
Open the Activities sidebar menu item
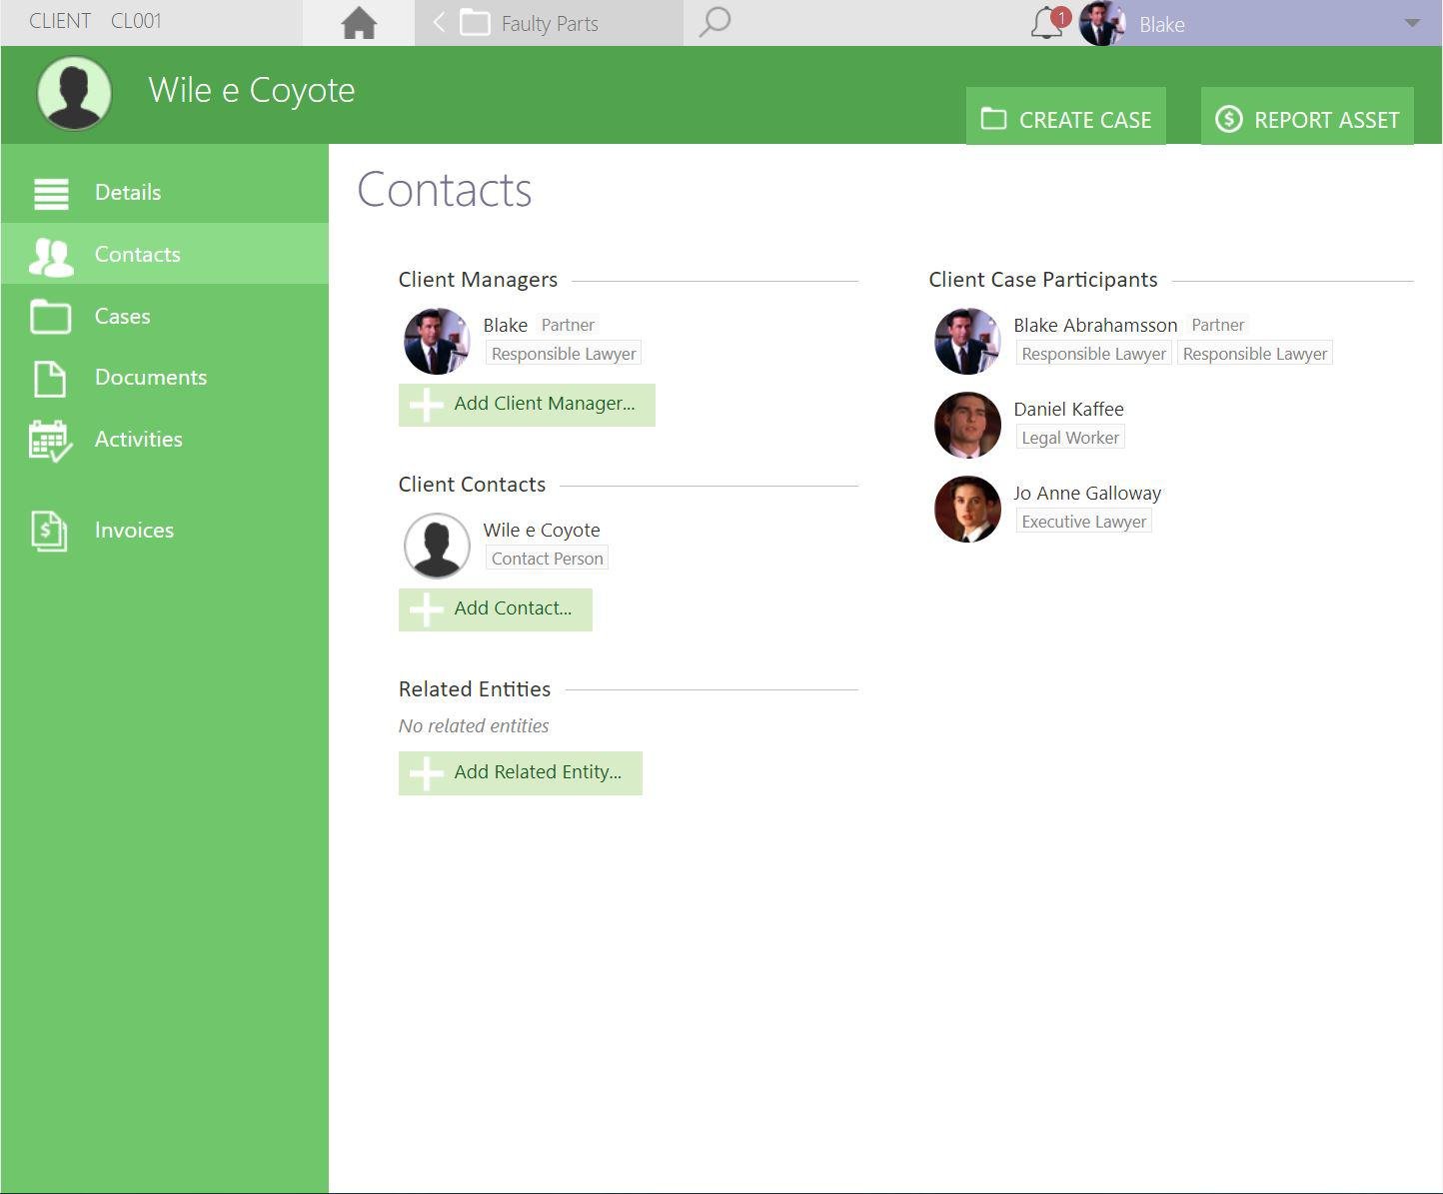point(165,439)
